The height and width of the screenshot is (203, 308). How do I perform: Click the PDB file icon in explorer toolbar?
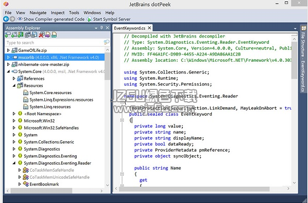point(54,35)
